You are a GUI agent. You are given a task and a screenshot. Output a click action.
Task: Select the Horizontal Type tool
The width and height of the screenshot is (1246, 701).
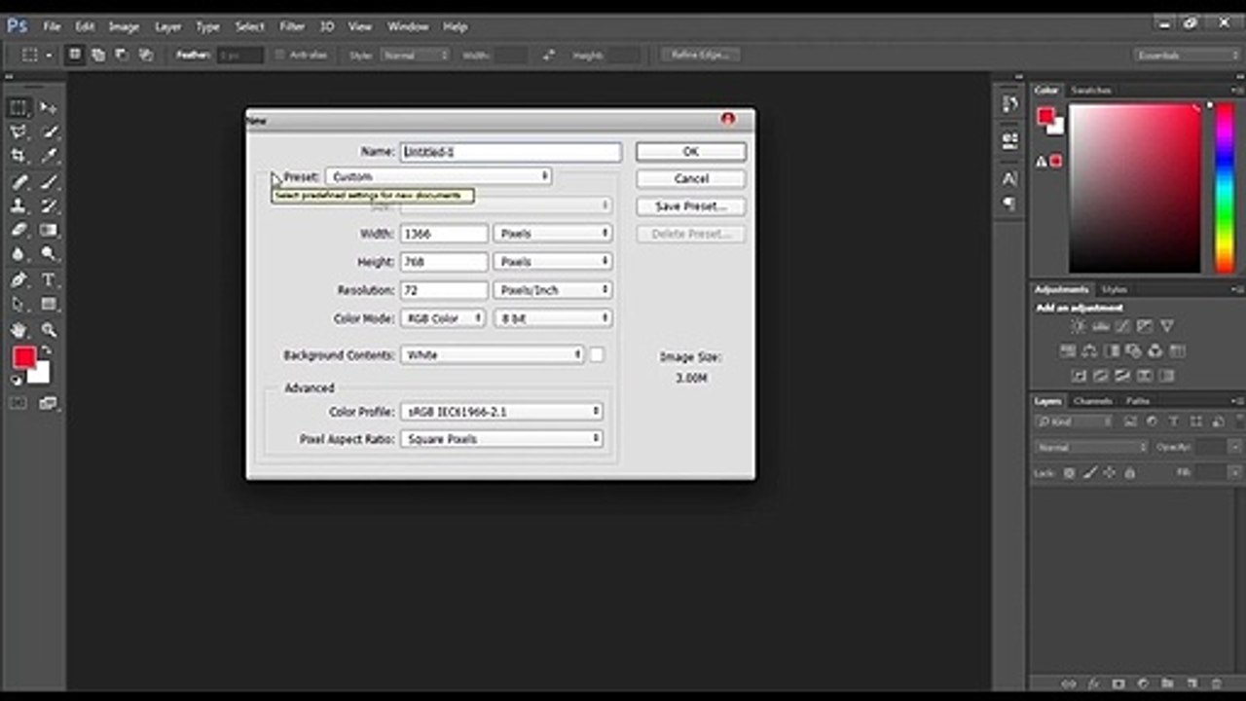tap(49, 280)
